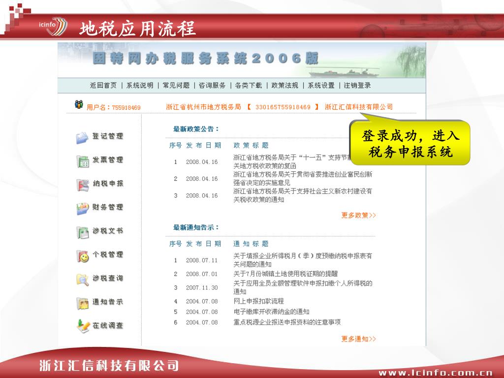Click the icinfo logo in header
This screenshot has width=504, height=378.
point(53,27)
